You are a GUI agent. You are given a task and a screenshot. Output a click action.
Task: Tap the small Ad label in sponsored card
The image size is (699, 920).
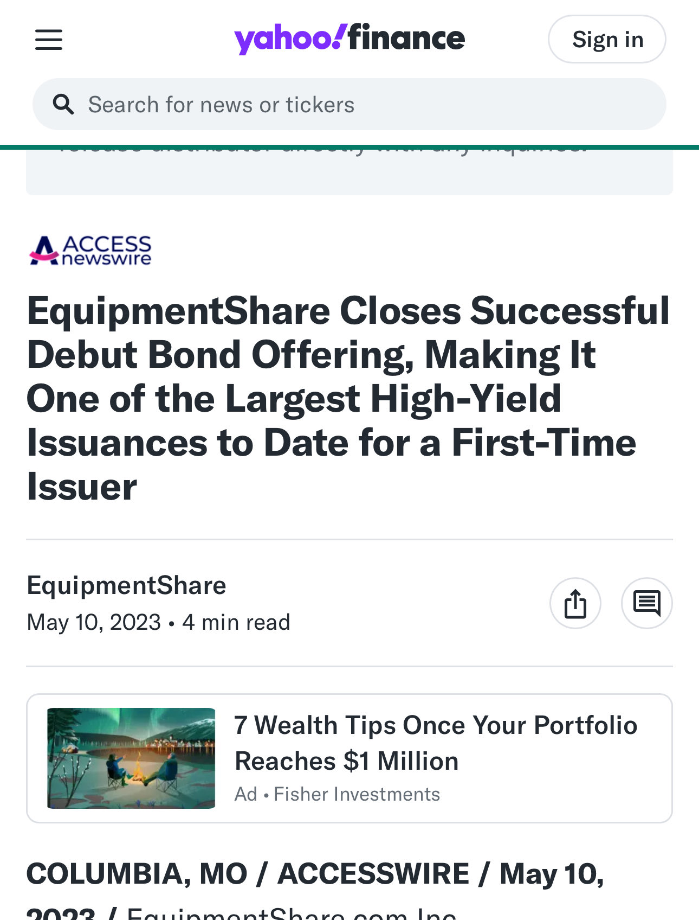click(x=245, y=794)
